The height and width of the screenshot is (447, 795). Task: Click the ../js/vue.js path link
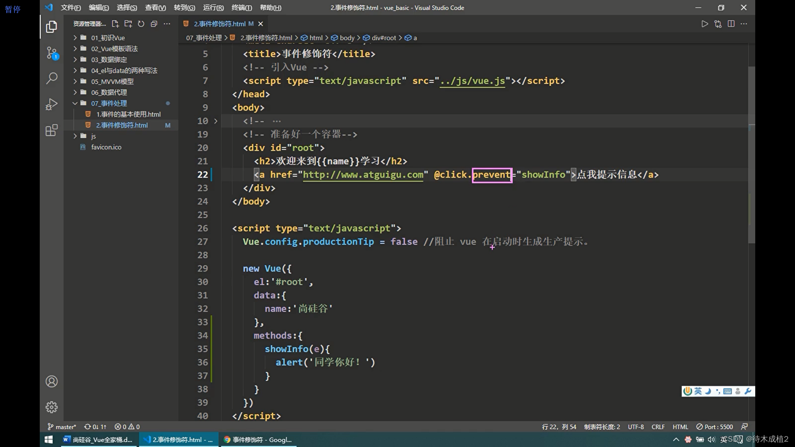point(472,81)
